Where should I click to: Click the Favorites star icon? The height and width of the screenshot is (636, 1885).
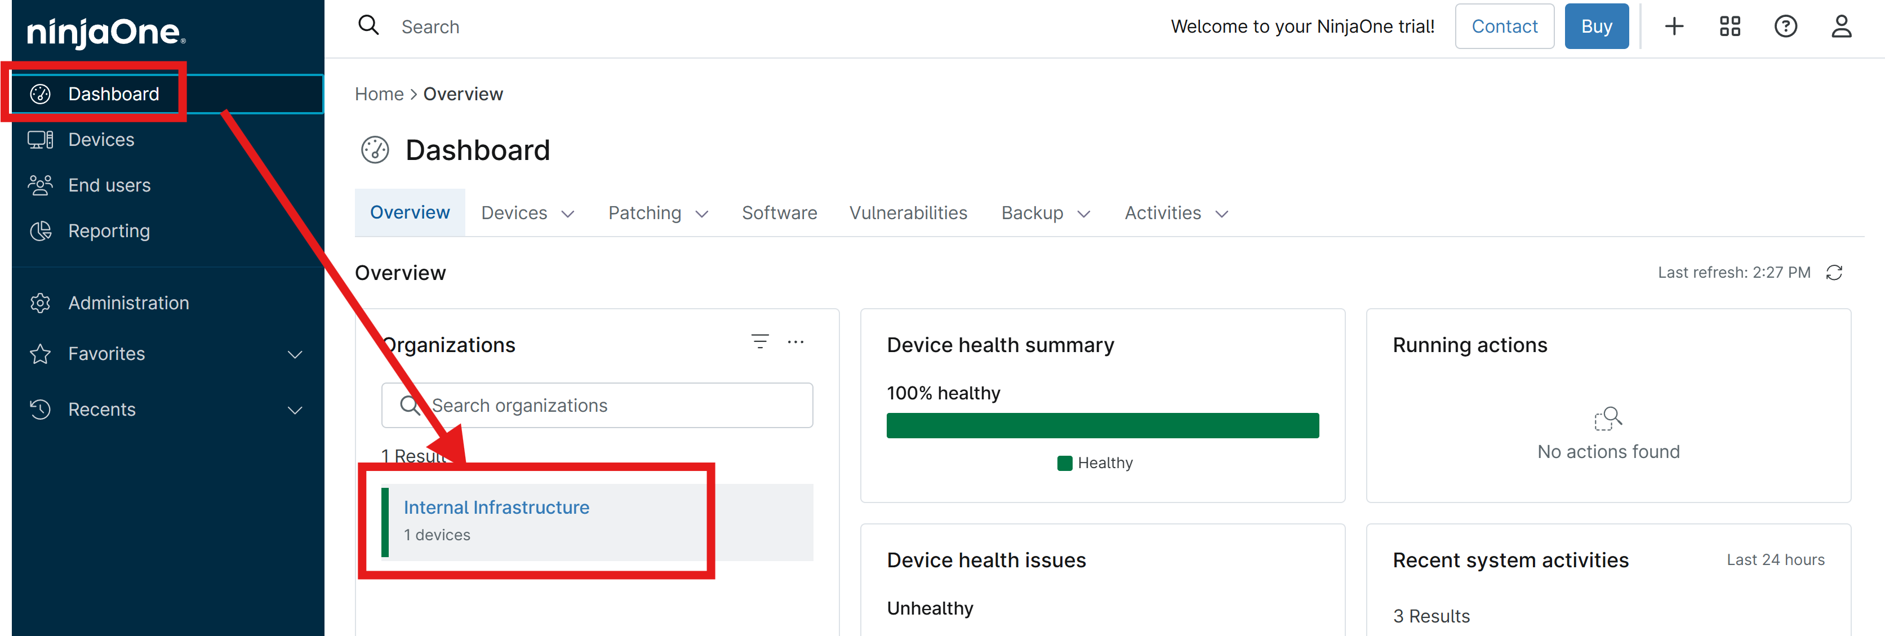(40, 354)
